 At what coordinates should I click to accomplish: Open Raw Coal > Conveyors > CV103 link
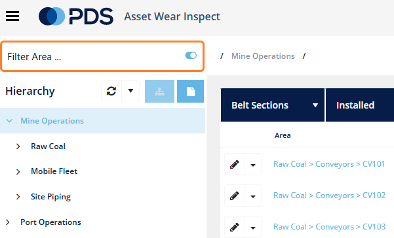tap(329, 227)
